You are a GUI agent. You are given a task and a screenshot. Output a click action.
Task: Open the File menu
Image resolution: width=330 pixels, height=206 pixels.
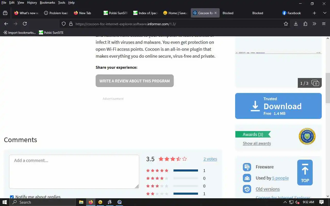coord(4,3)
